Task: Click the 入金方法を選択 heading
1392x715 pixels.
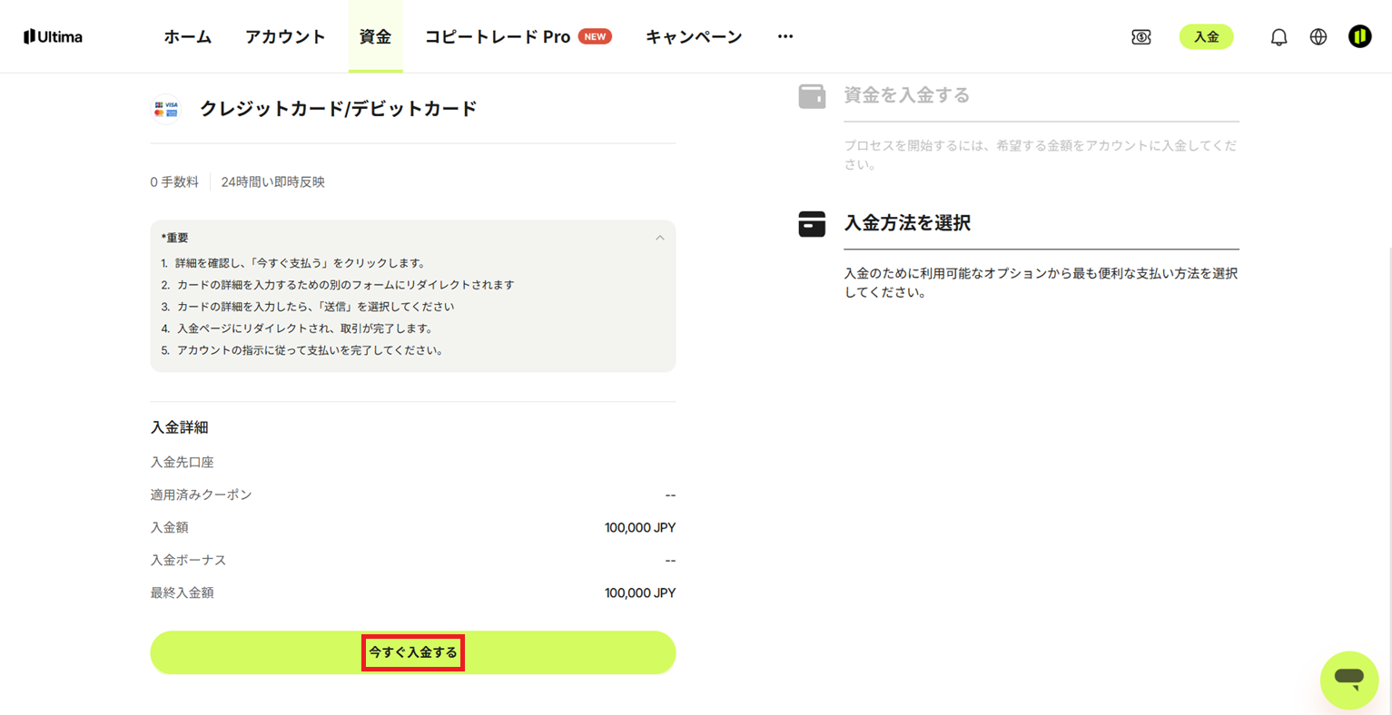Action: pyautogui.click(x=907, y=222)
